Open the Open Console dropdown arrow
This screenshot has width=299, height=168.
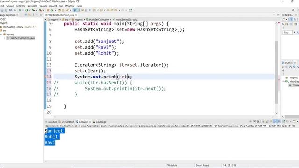(297, 121)
